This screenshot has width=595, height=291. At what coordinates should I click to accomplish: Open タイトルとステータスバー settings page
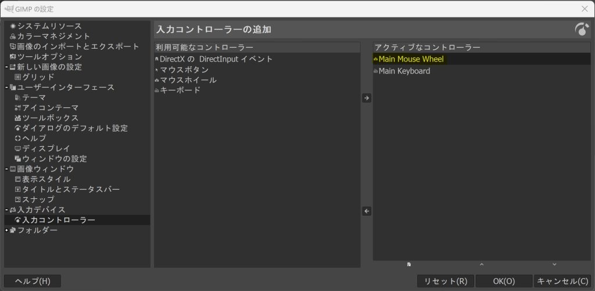click(x=71, y=189)
